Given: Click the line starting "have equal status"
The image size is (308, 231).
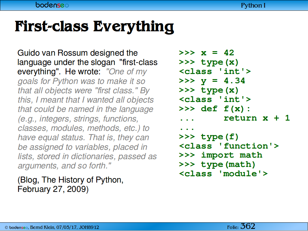Looking at the screenshot, I should pyautogui.click(x=83, y=137).
